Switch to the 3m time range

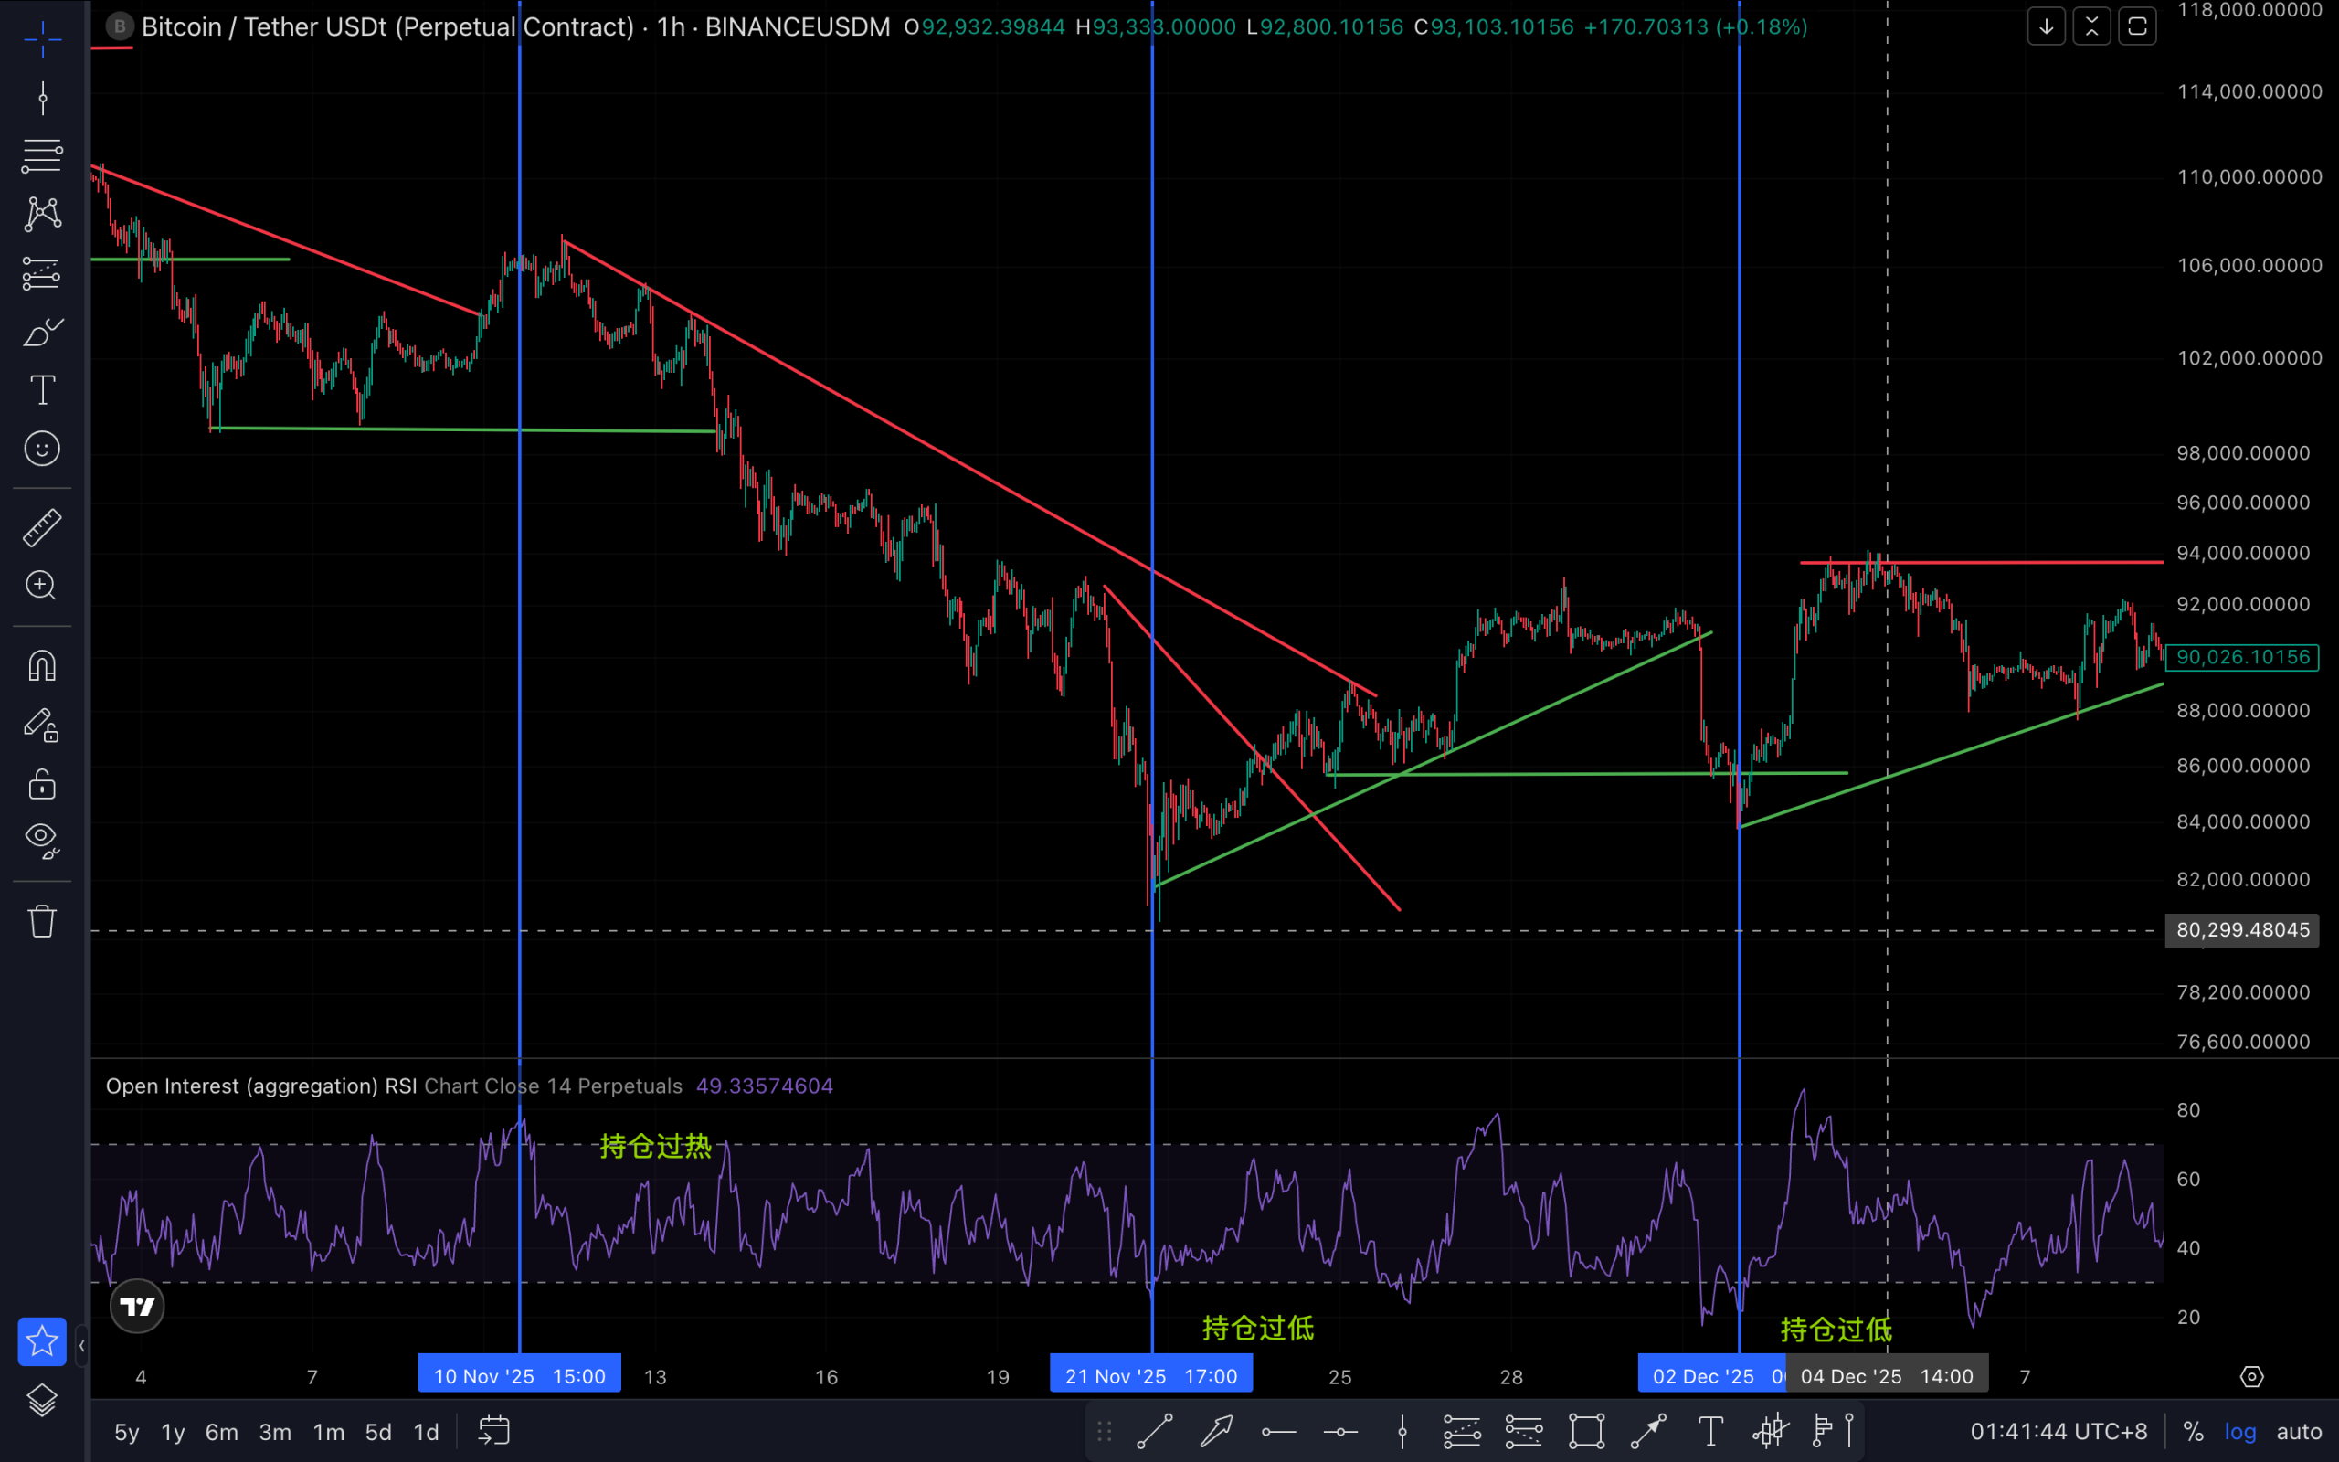tap(274, 1432)
